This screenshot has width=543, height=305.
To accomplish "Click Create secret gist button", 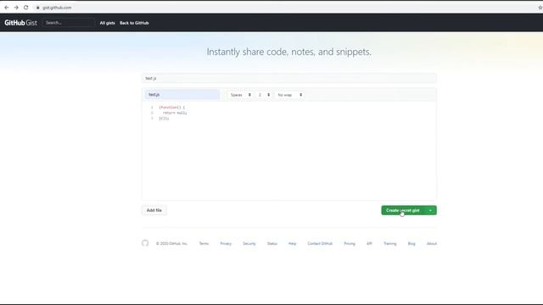I will pos(403,210).
